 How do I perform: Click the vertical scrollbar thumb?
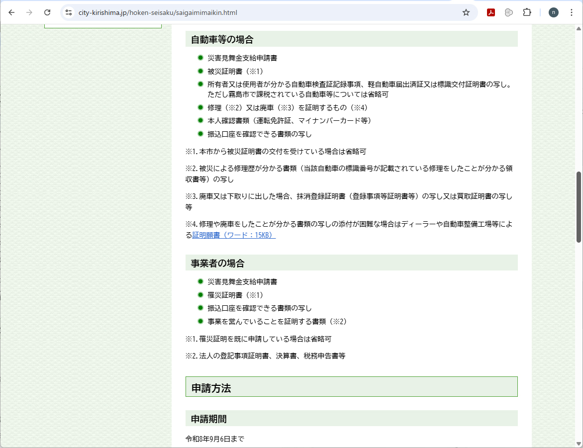point(579,206)
